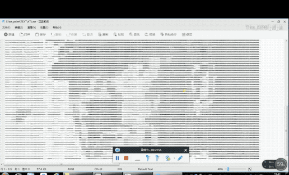Viewport: 289px width, 175px height.
Task: Click the second blue pin icon in the recorder
Action: click(x=157, y=158)
